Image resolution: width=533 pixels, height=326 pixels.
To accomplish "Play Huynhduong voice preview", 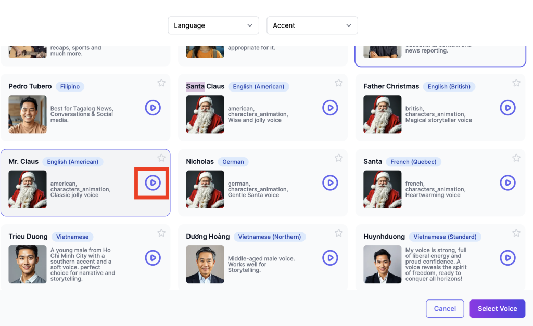I will tap(507, 258).
